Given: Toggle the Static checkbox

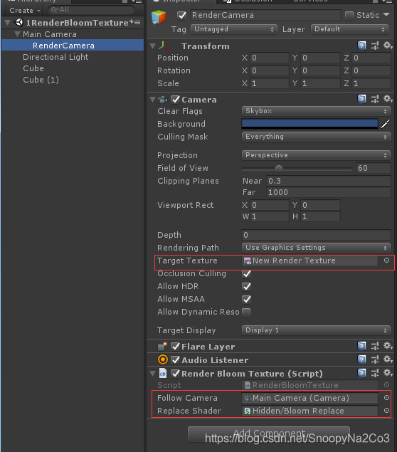Looking at the screenshot, I should pos(349,15).
